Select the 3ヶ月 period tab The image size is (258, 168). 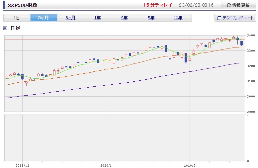click(44, 18)
